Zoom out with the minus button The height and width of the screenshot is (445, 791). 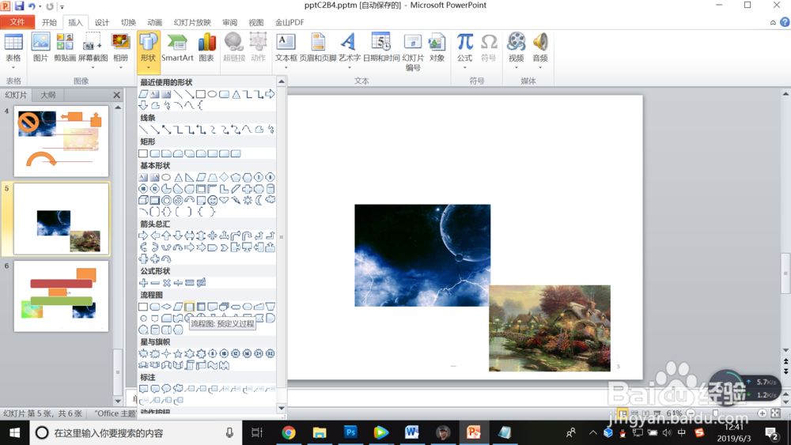691,413
